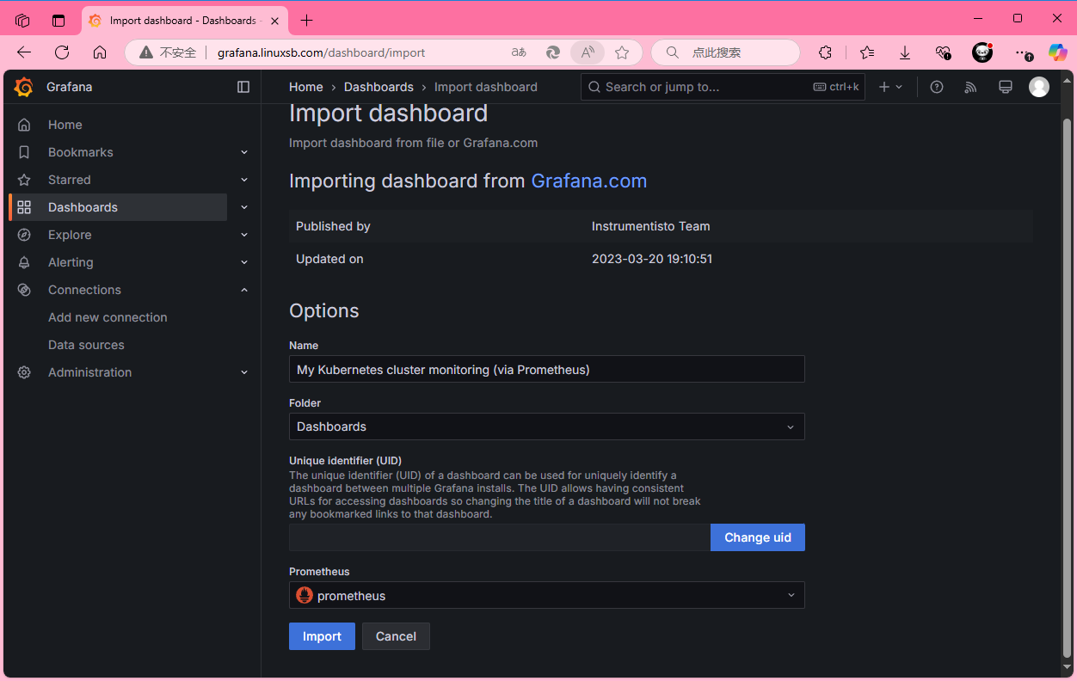Image resolution: width=1077 pixels, height=681 pixels.
Task: Collapse the sidebar with dock menu icon
Action: click(243, 87)
